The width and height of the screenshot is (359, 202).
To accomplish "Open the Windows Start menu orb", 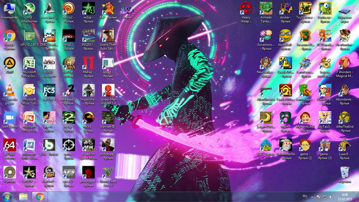I will (7, 197).
